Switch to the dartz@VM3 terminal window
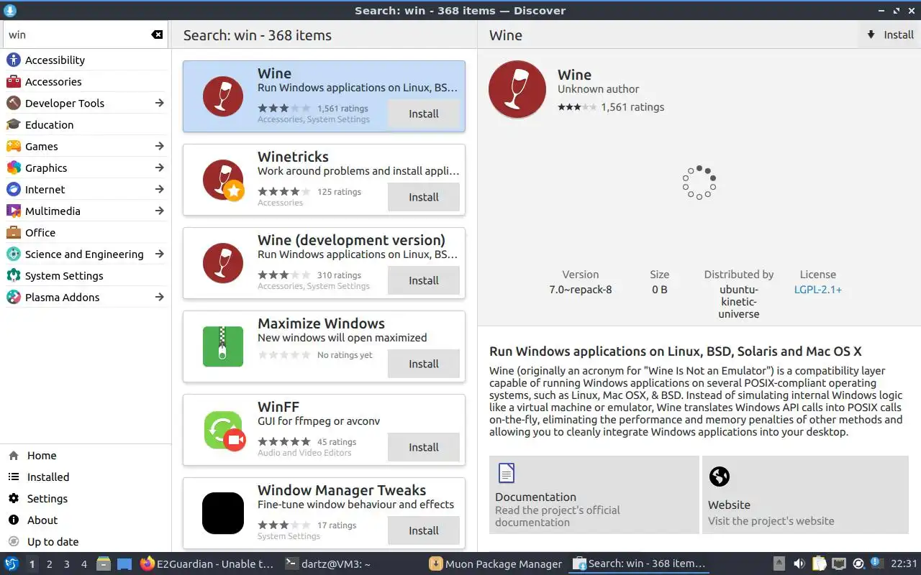The width and height of the screenshot is (921, 575). point(328,563)
